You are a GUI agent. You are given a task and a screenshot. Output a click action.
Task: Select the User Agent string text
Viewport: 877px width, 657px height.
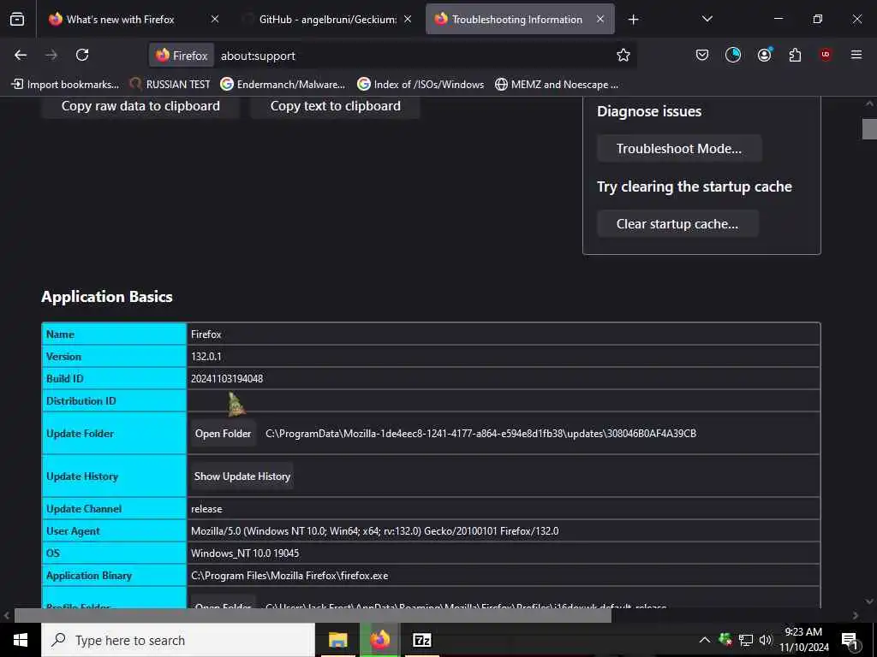[x=375, y=531]
